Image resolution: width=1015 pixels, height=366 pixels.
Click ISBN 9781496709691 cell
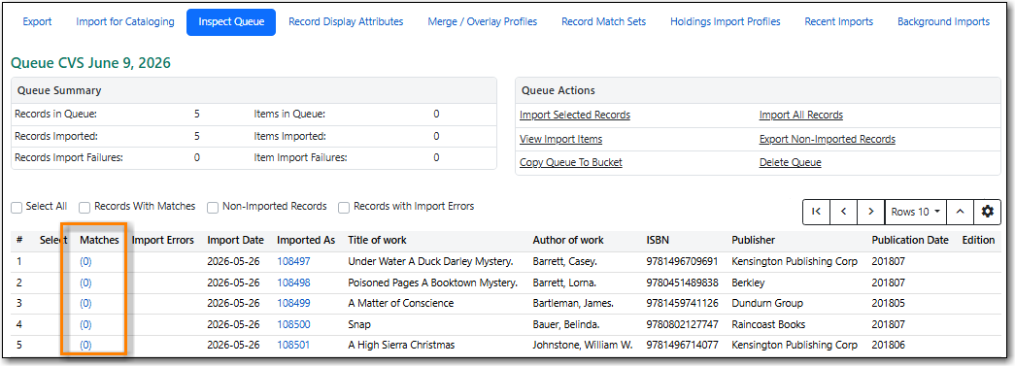click(682, 262)
